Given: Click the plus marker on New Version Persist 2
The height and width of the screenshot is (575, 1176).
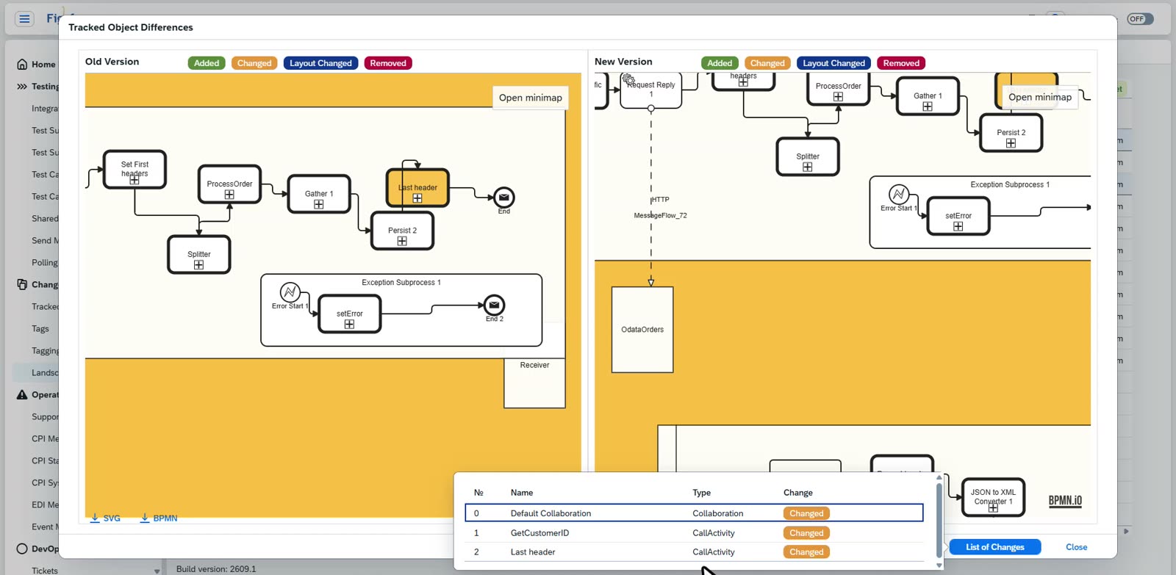Looking at the screenshot, I should pos(1011,143).
